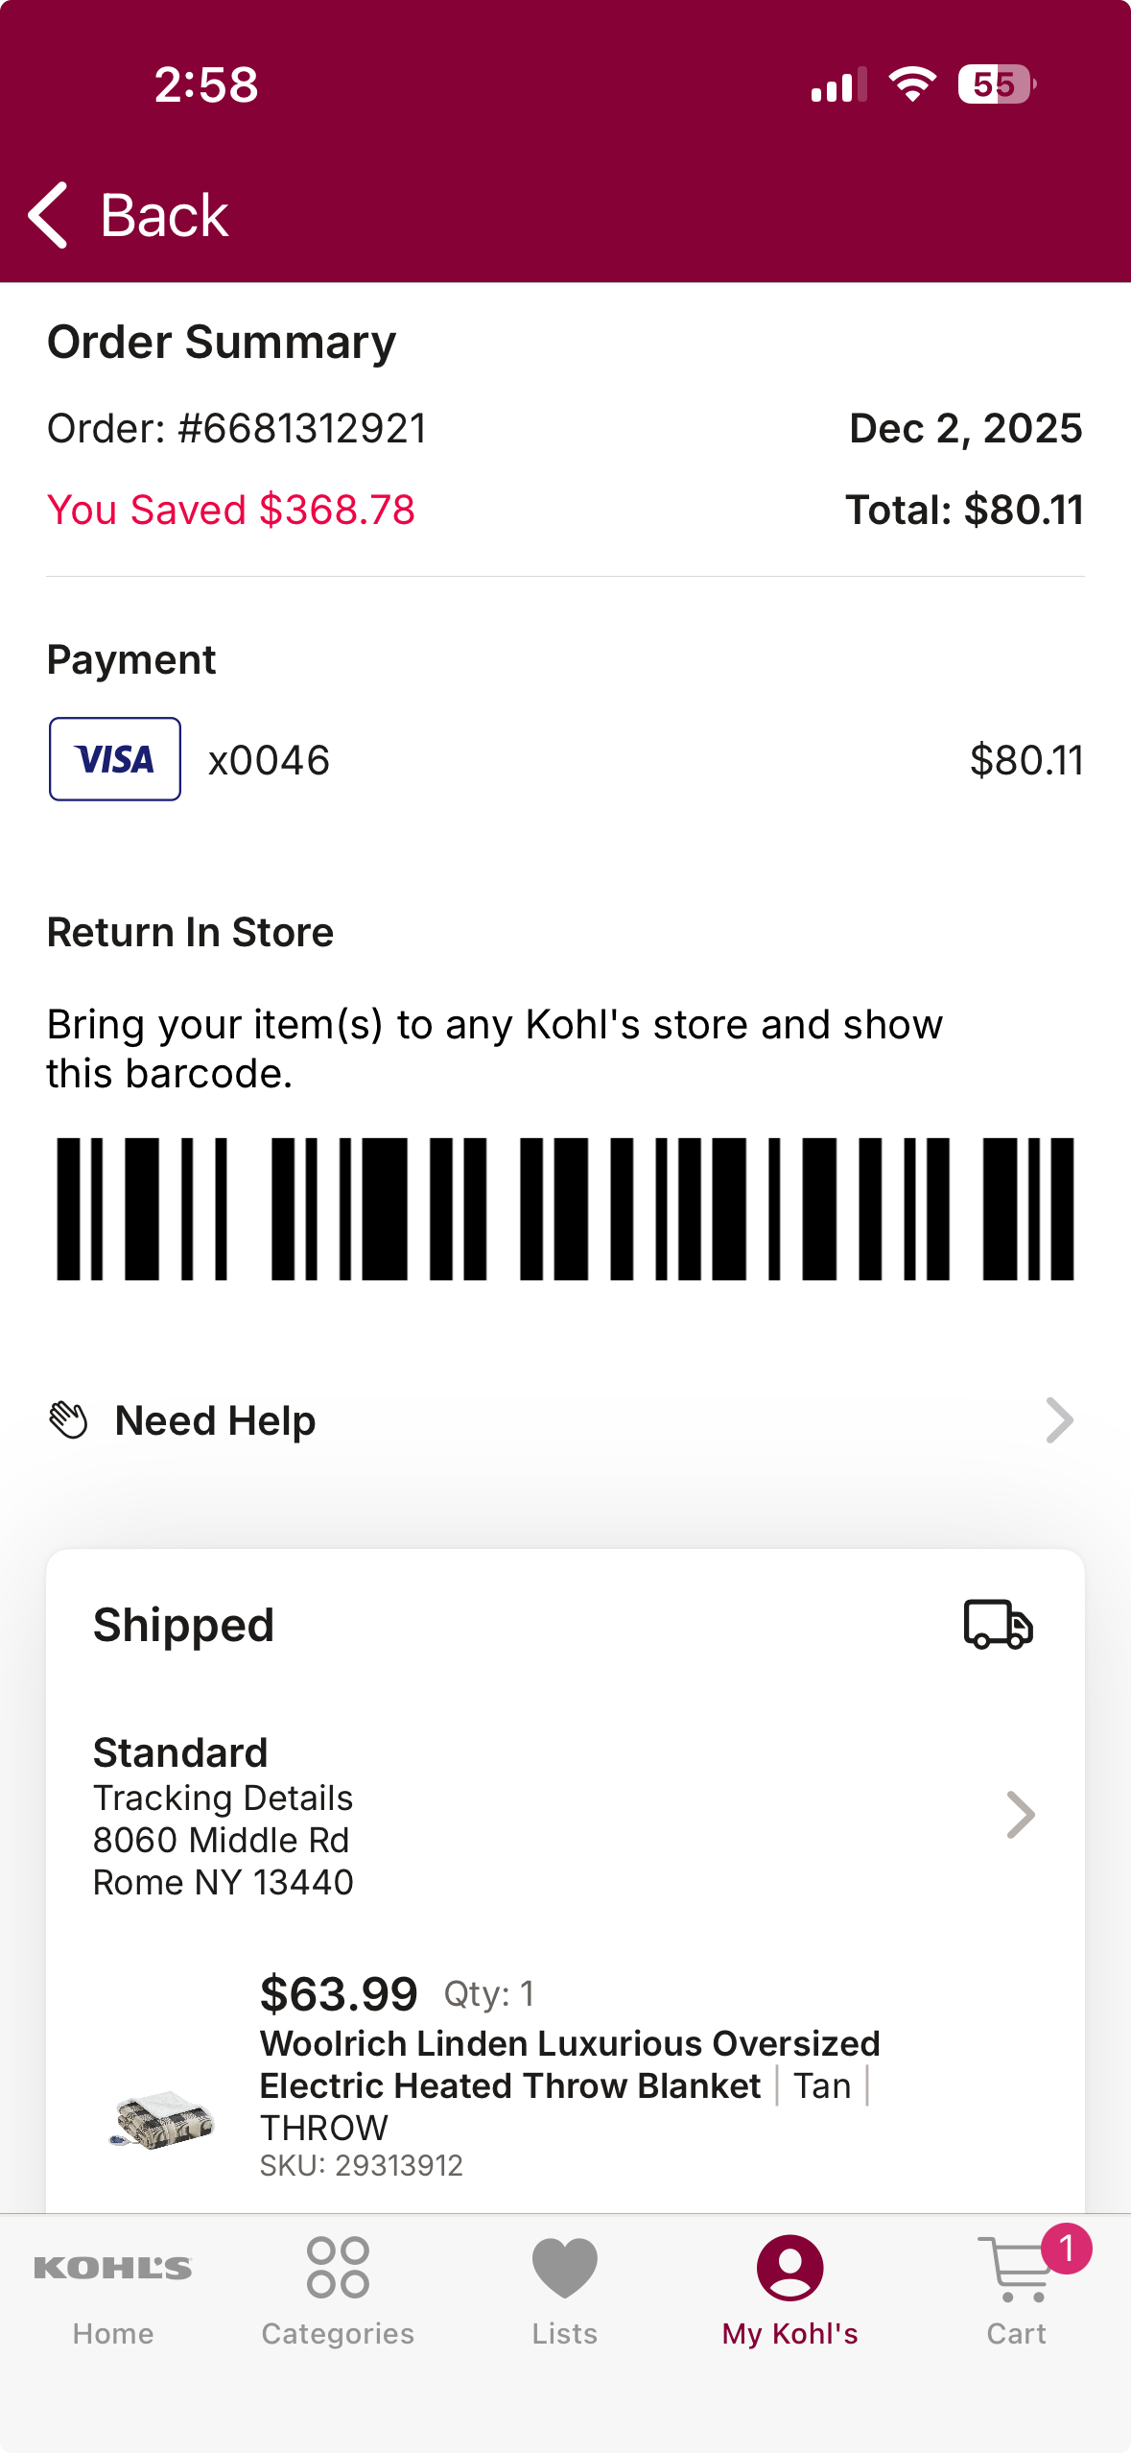Open Tracking Details link
The width and height of the screenshot is (1131, 2453).
point(223,1798)
